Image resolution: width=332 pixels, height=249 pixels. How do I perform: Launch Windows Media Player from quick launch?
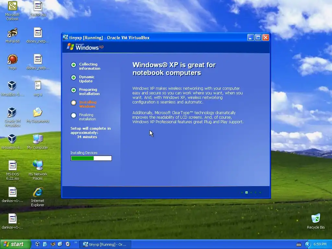coord(68,244)
